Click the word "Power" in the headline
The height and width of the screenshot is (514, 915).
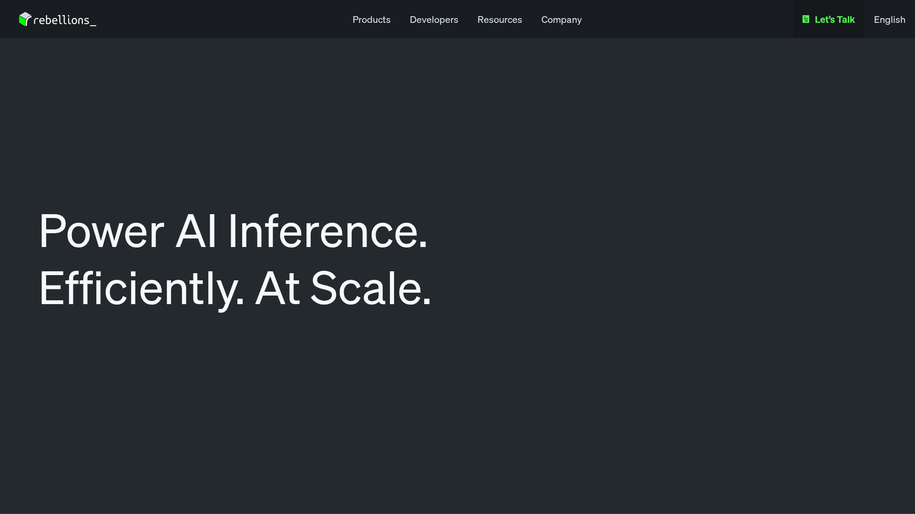pyautogui.click(x=102, y=232)
